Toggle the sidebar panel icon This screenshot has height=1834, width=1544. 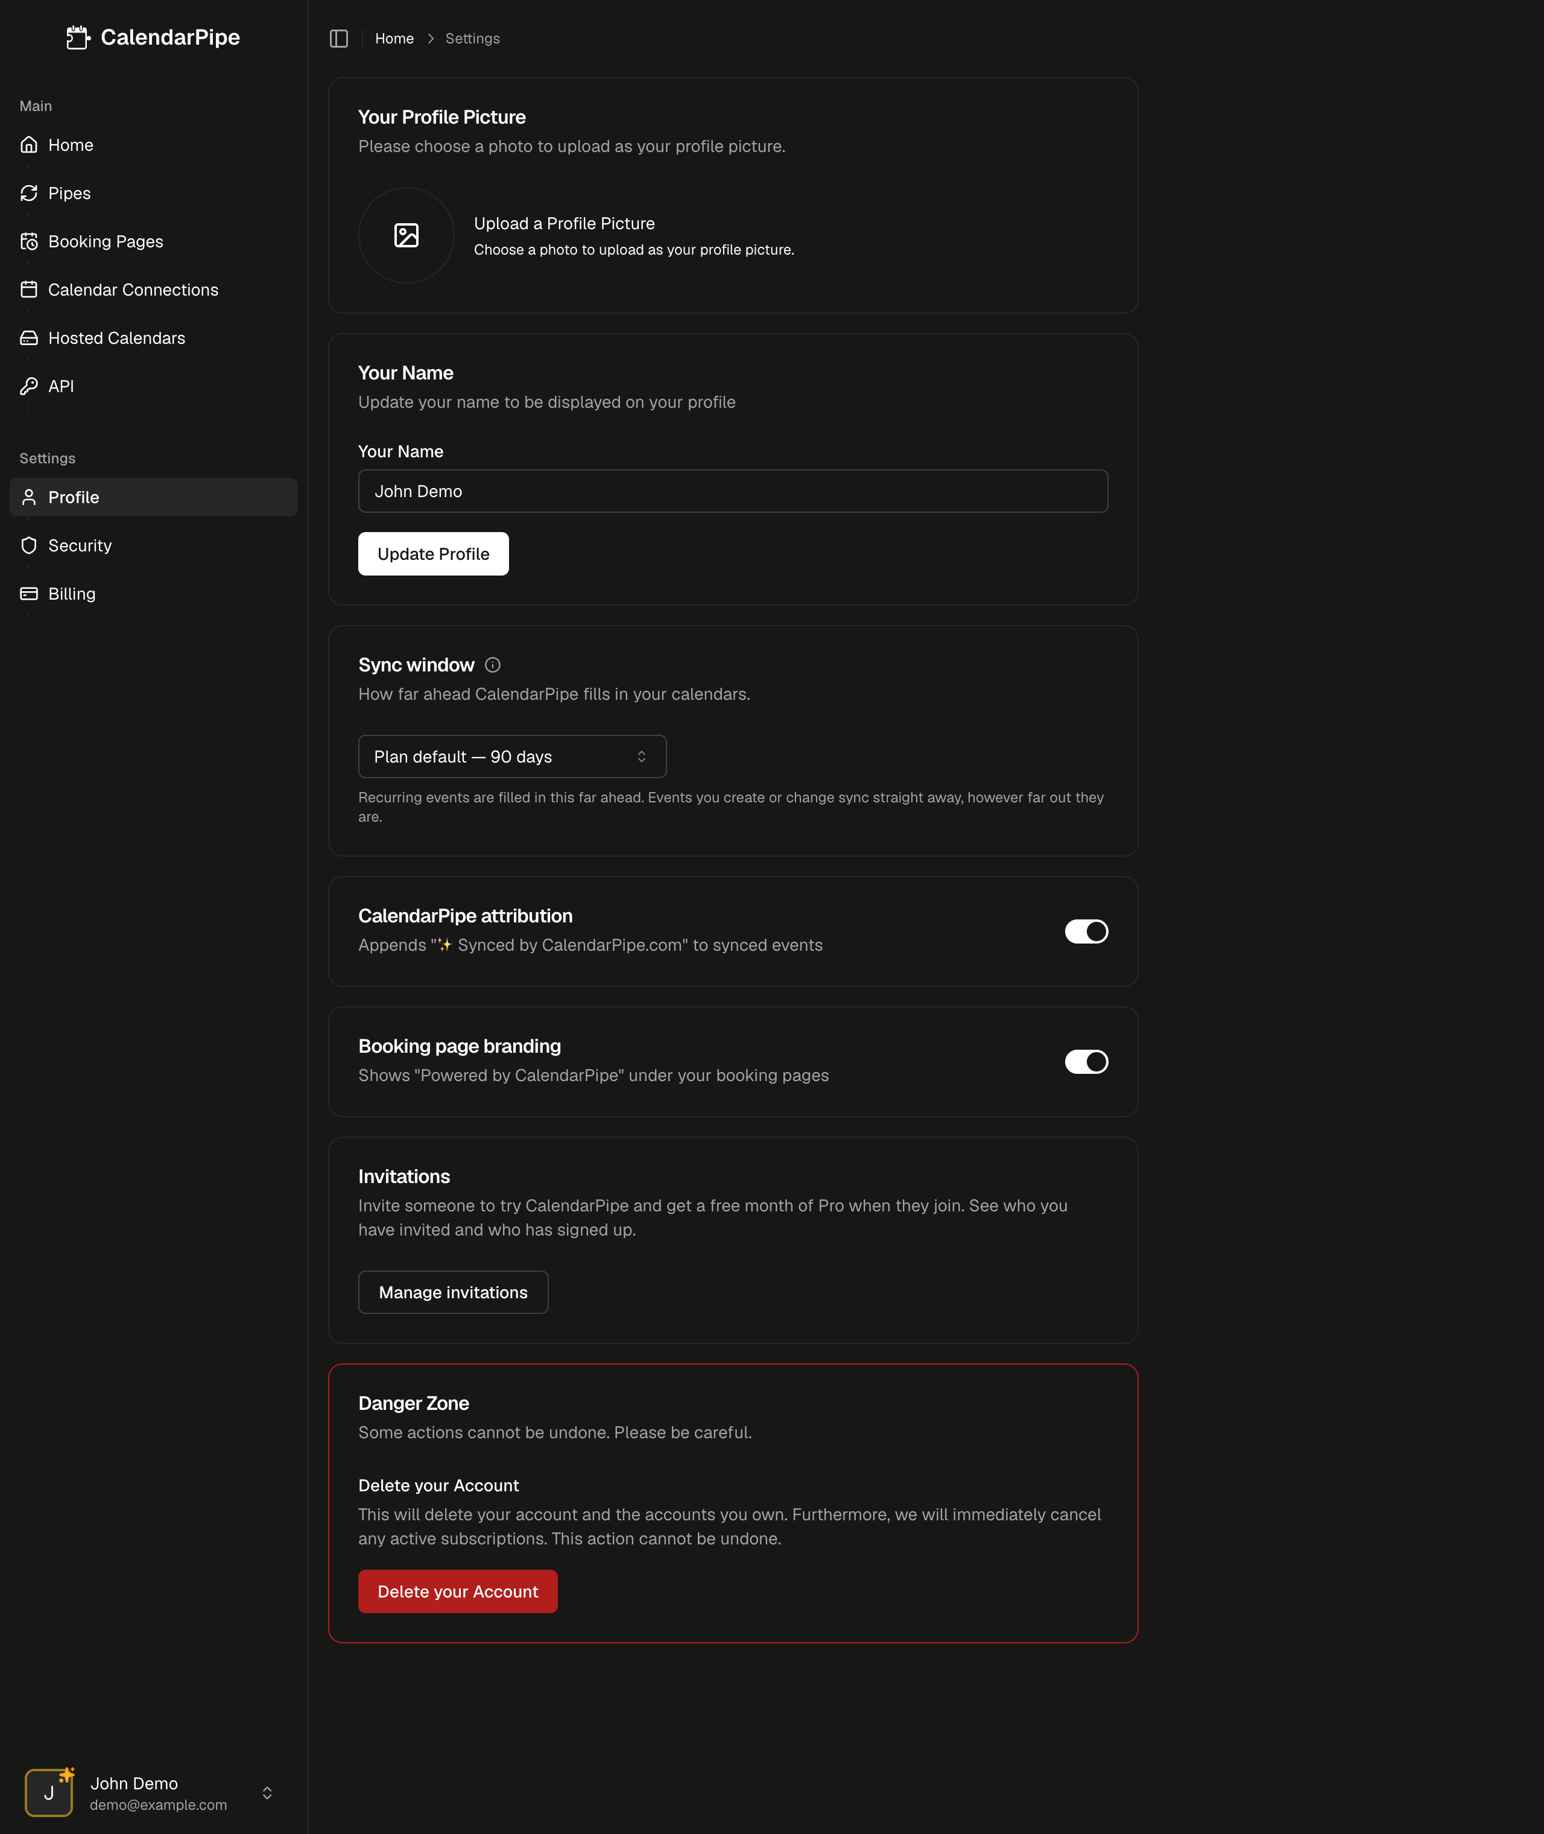(x=339, y=39)
